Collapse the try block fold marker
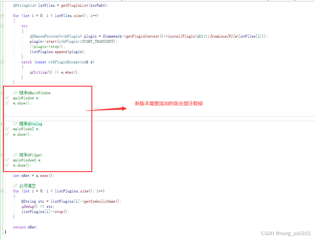Screen dimensions: 315x239 pos(3,26)
